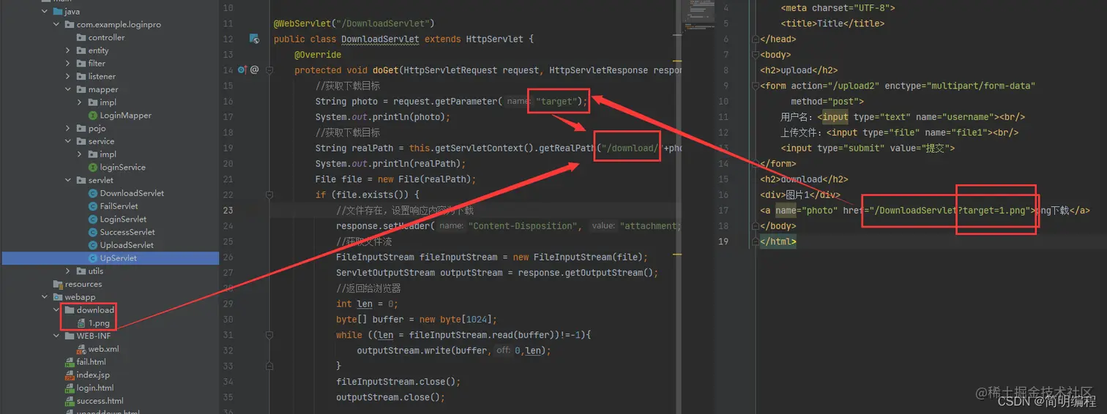Click the fail.html file icon
Viewport: 1107px width, 414px height.
[70, 362]
